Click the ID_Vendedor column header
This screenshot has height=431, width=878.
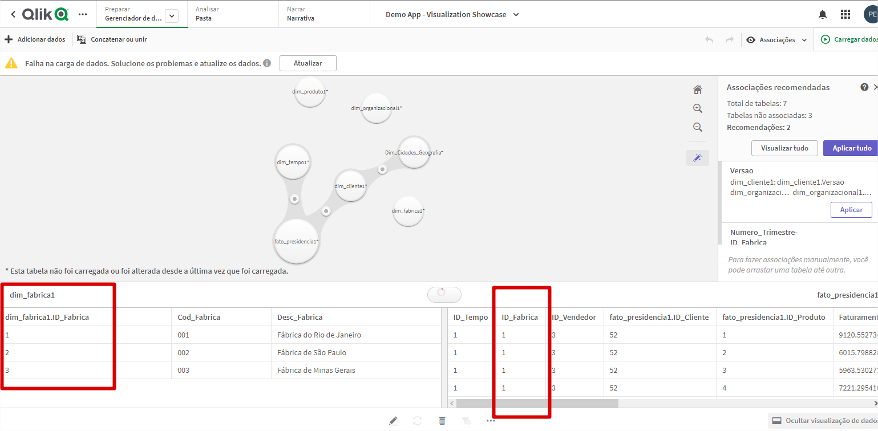(x=574, y=317)
